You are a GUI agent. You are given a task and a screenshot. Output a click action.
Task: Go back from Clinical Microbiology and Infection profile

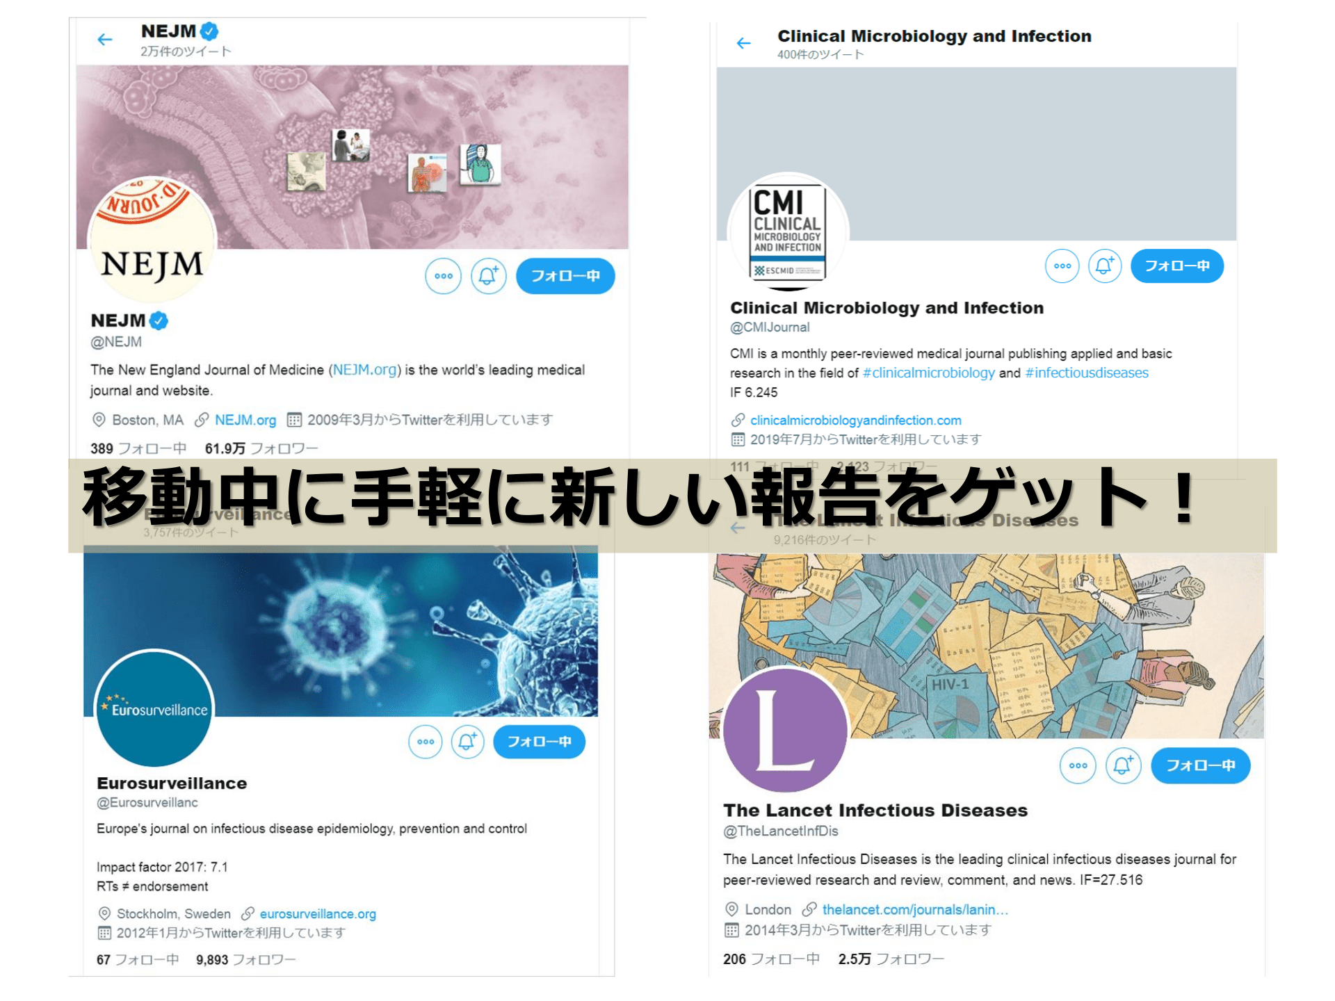(x=743, y=43)
